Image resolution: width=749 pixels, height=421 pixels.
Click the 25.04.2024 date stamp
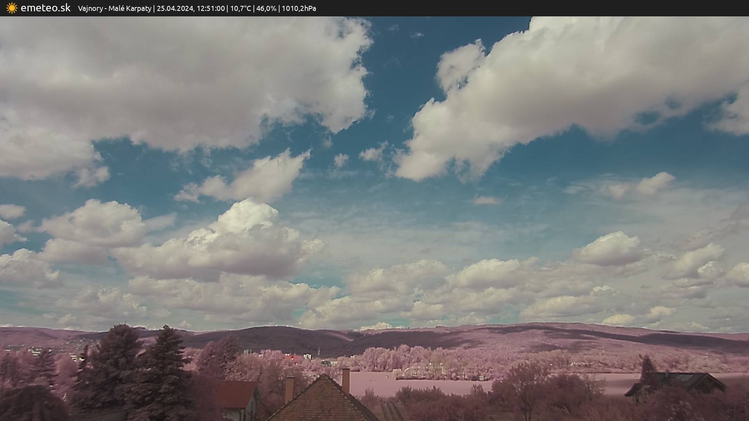[x=175, y=8]
